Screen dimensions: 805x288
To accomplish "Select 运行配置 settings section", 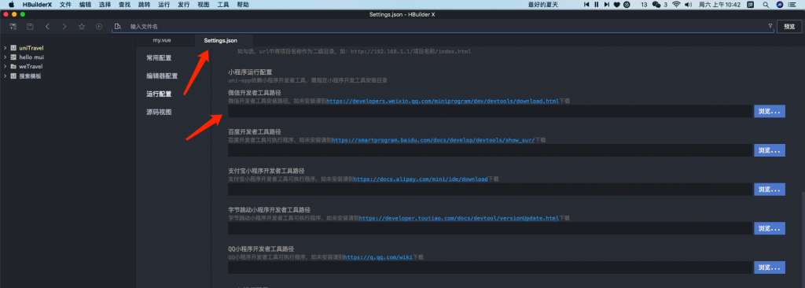I will 159,94.
